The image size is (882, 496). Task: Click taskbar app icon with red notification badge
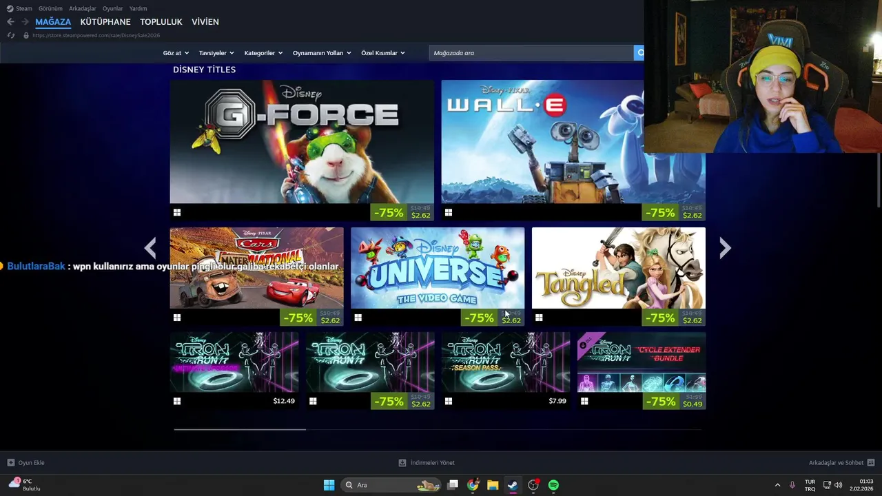click(x=533, y=485)
